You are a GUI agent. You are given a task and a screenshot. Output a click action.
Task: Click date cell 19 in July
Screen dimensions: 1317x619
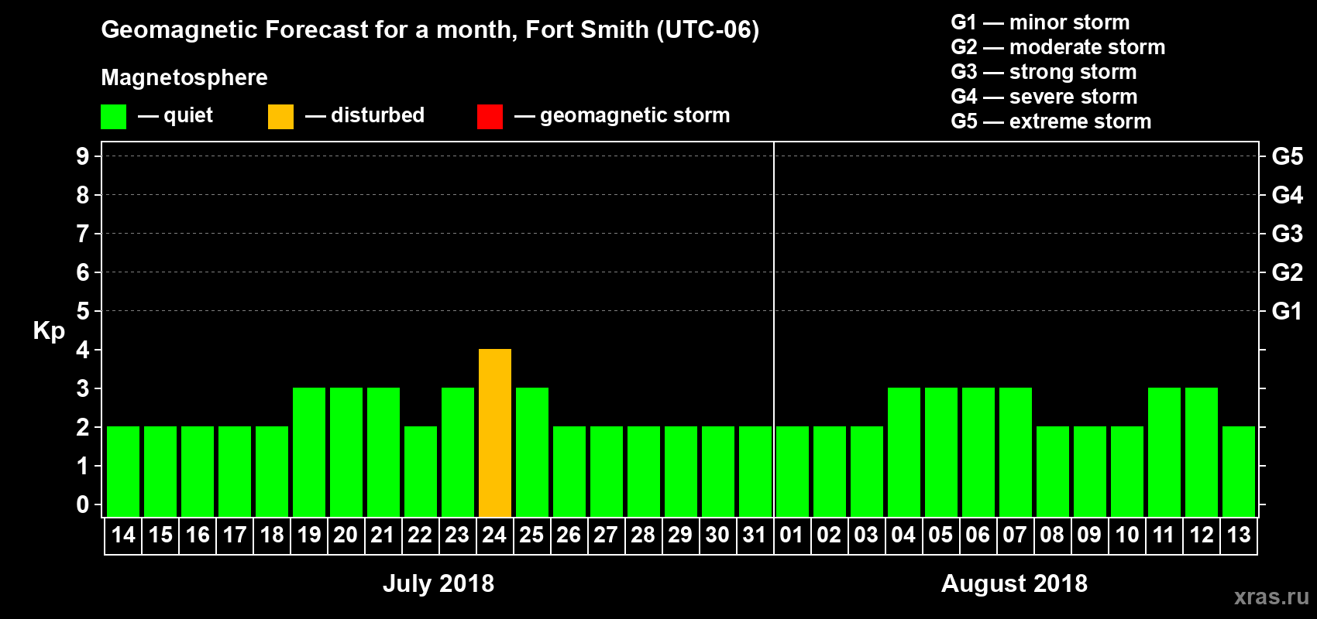tap(309, 535)
